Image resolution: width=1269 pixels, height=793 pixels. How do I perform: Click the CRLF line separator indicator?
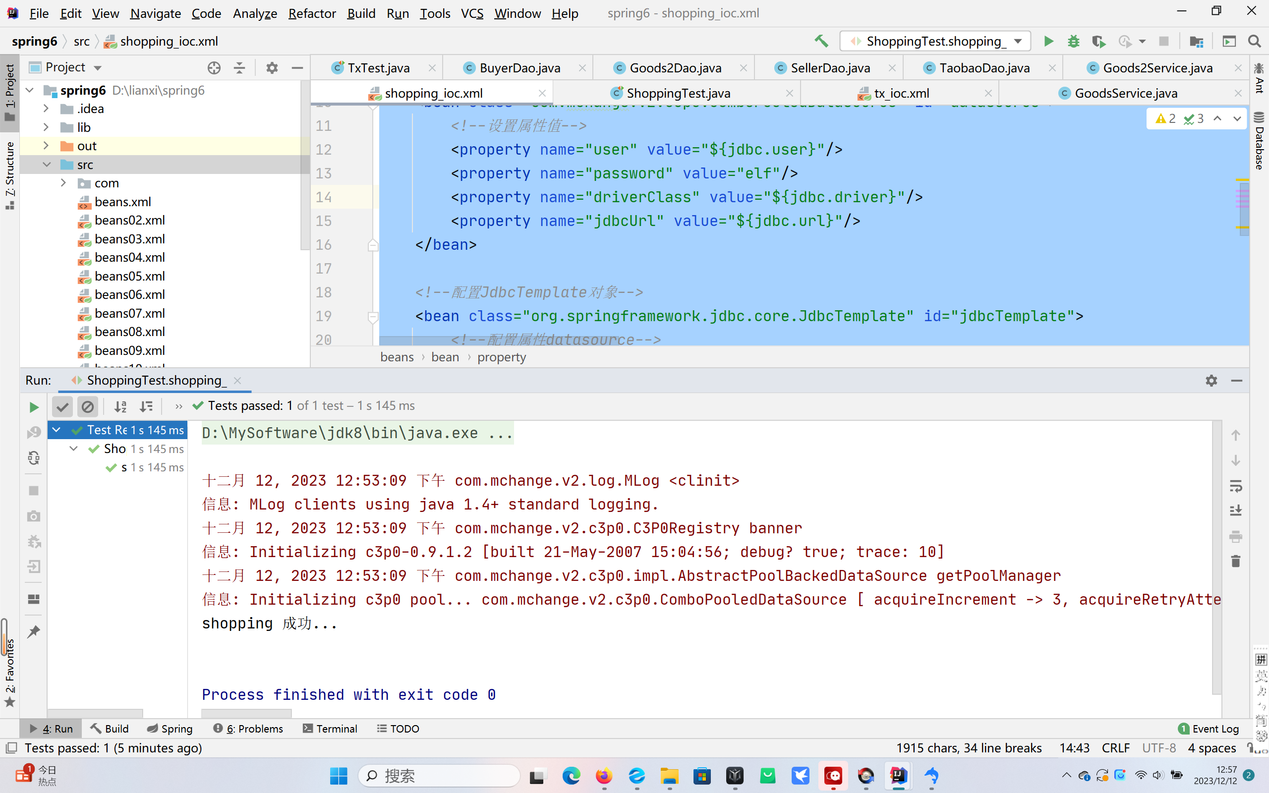(x=1115, y=748)
